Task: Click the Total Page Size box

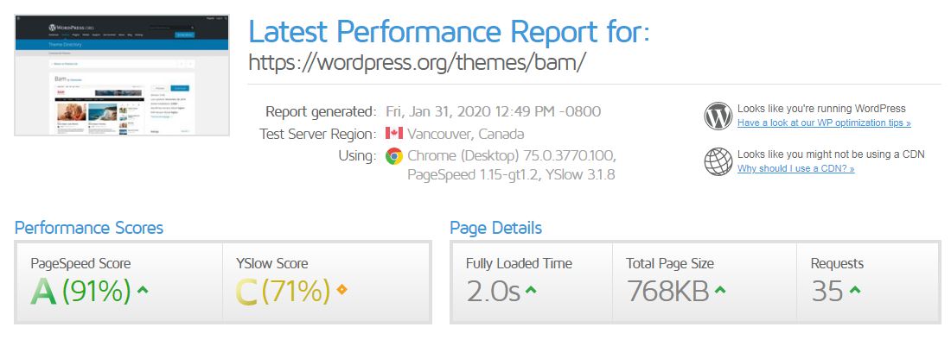Action: click(x=704, y=282)
